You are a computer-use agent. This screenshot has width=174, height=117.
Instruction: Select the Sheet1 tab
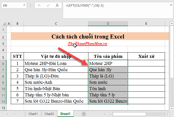click(66, 114)
